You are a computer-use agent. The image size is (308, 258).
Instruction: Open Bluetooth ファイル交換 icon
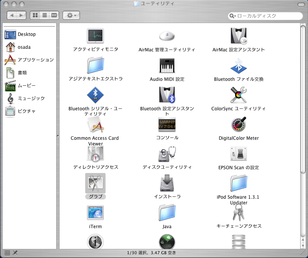click(239, 65)
